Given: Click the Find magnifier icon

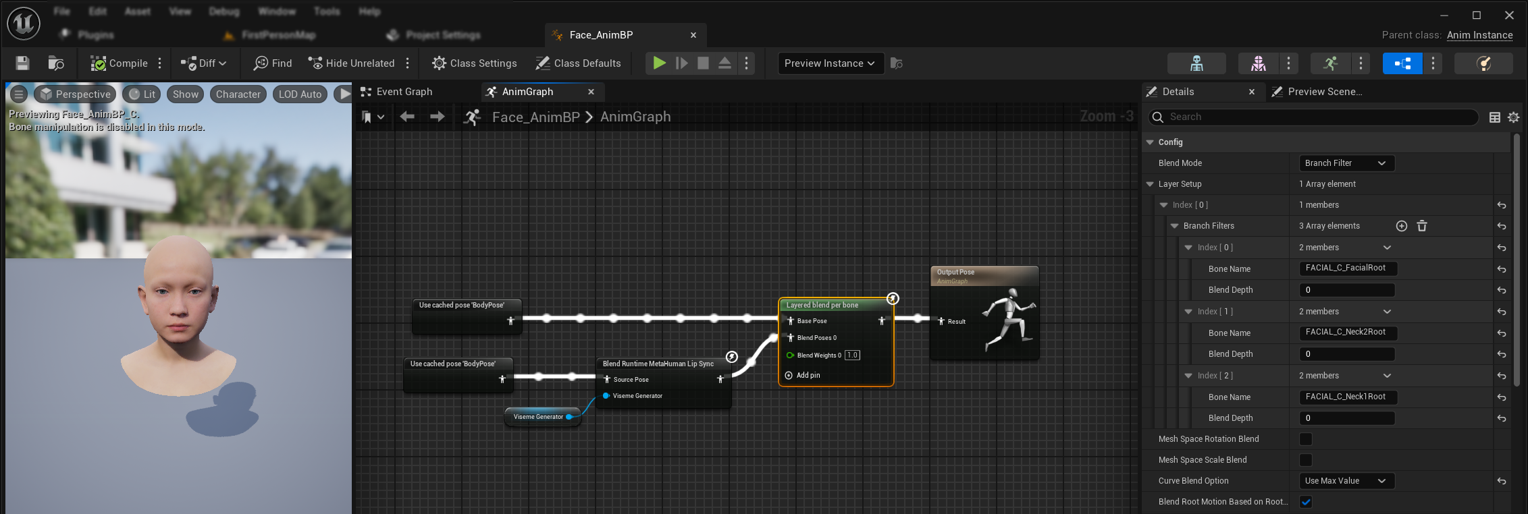Looking at the screenshot, I should (x=261, y=63).
